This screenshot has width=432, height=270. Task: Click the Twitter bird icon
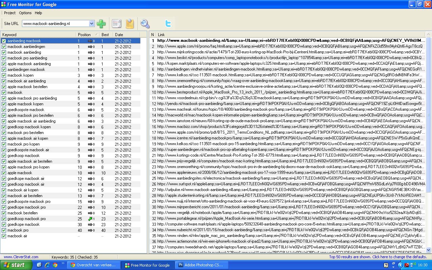(168, 24)
